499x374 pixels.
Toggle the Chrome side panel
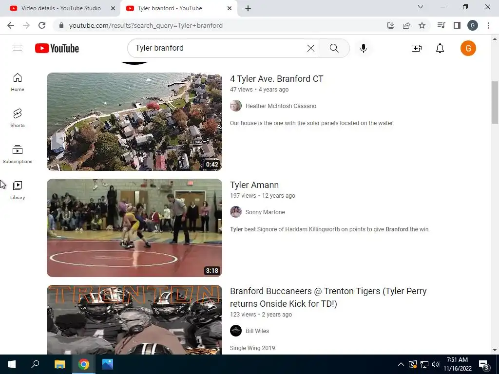point(457,25)
